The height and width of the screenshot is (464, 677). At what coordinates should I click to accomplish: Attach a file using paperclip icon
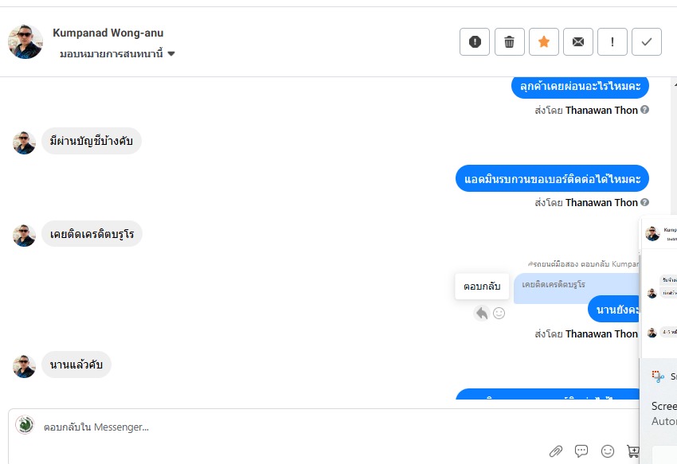[556, 451]
